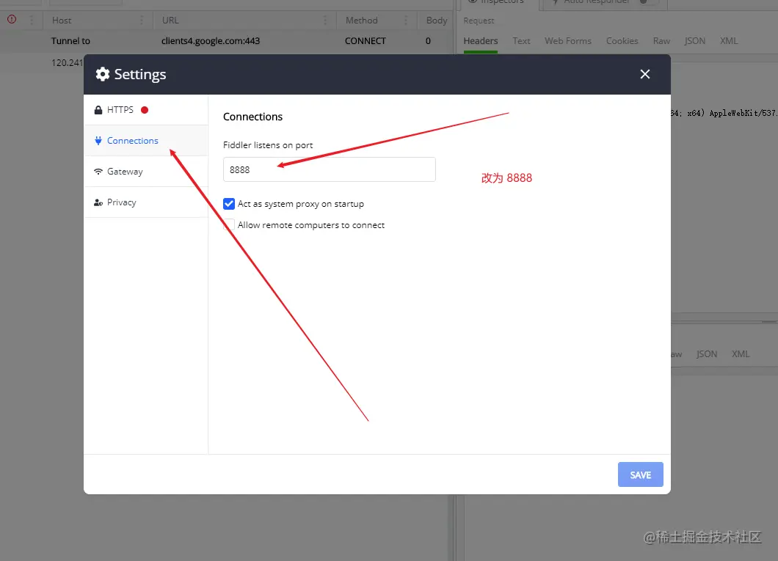This screenshot has height=561, width=778.
Task: Open the Privacy settings section
Action: (146, 202)
